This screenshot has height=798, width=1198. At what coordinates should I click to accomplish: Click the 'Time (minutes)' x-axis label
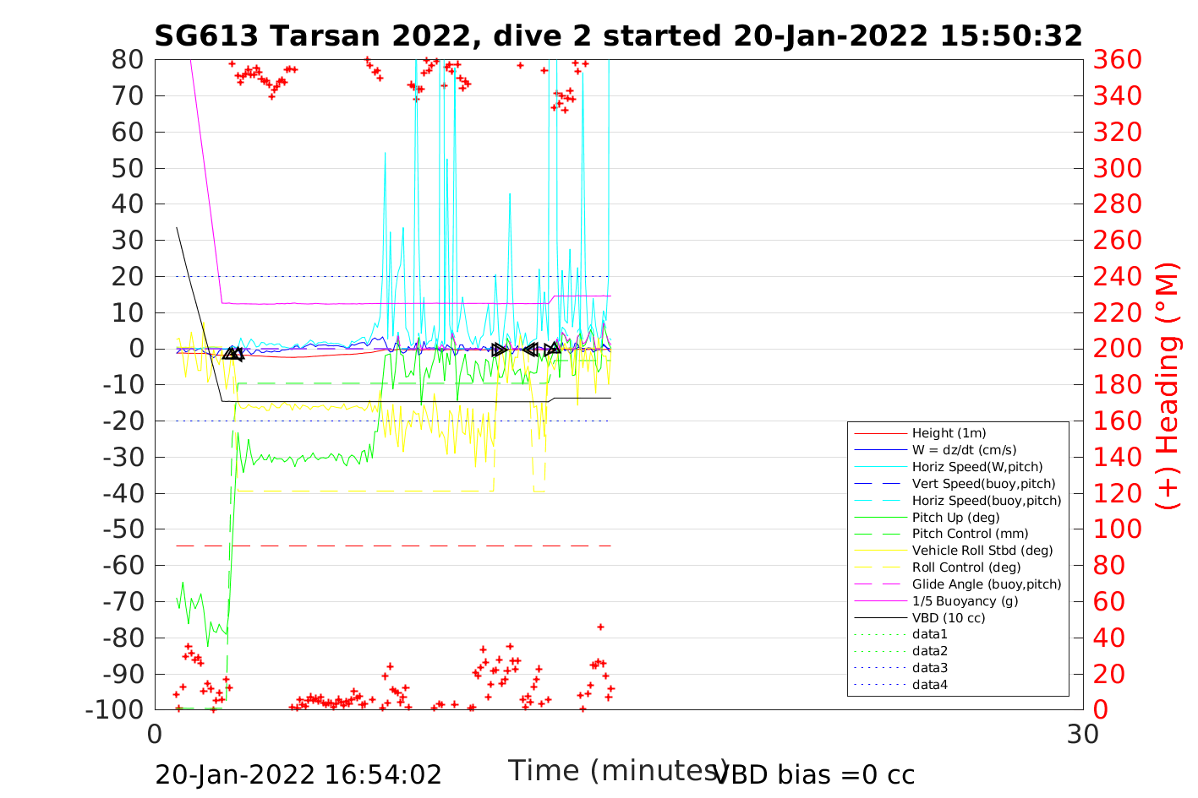tap(617, 771)
